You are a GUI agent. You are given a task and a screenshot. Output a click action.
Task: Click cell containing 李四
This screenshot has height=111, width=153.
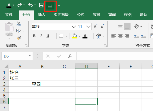[42, 84]
